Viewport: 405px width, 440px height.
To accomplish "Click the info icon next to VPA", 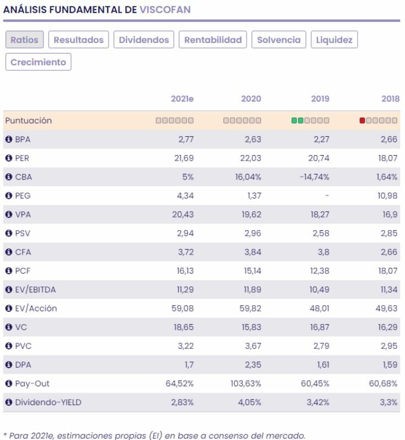I will tap(9, 214).
